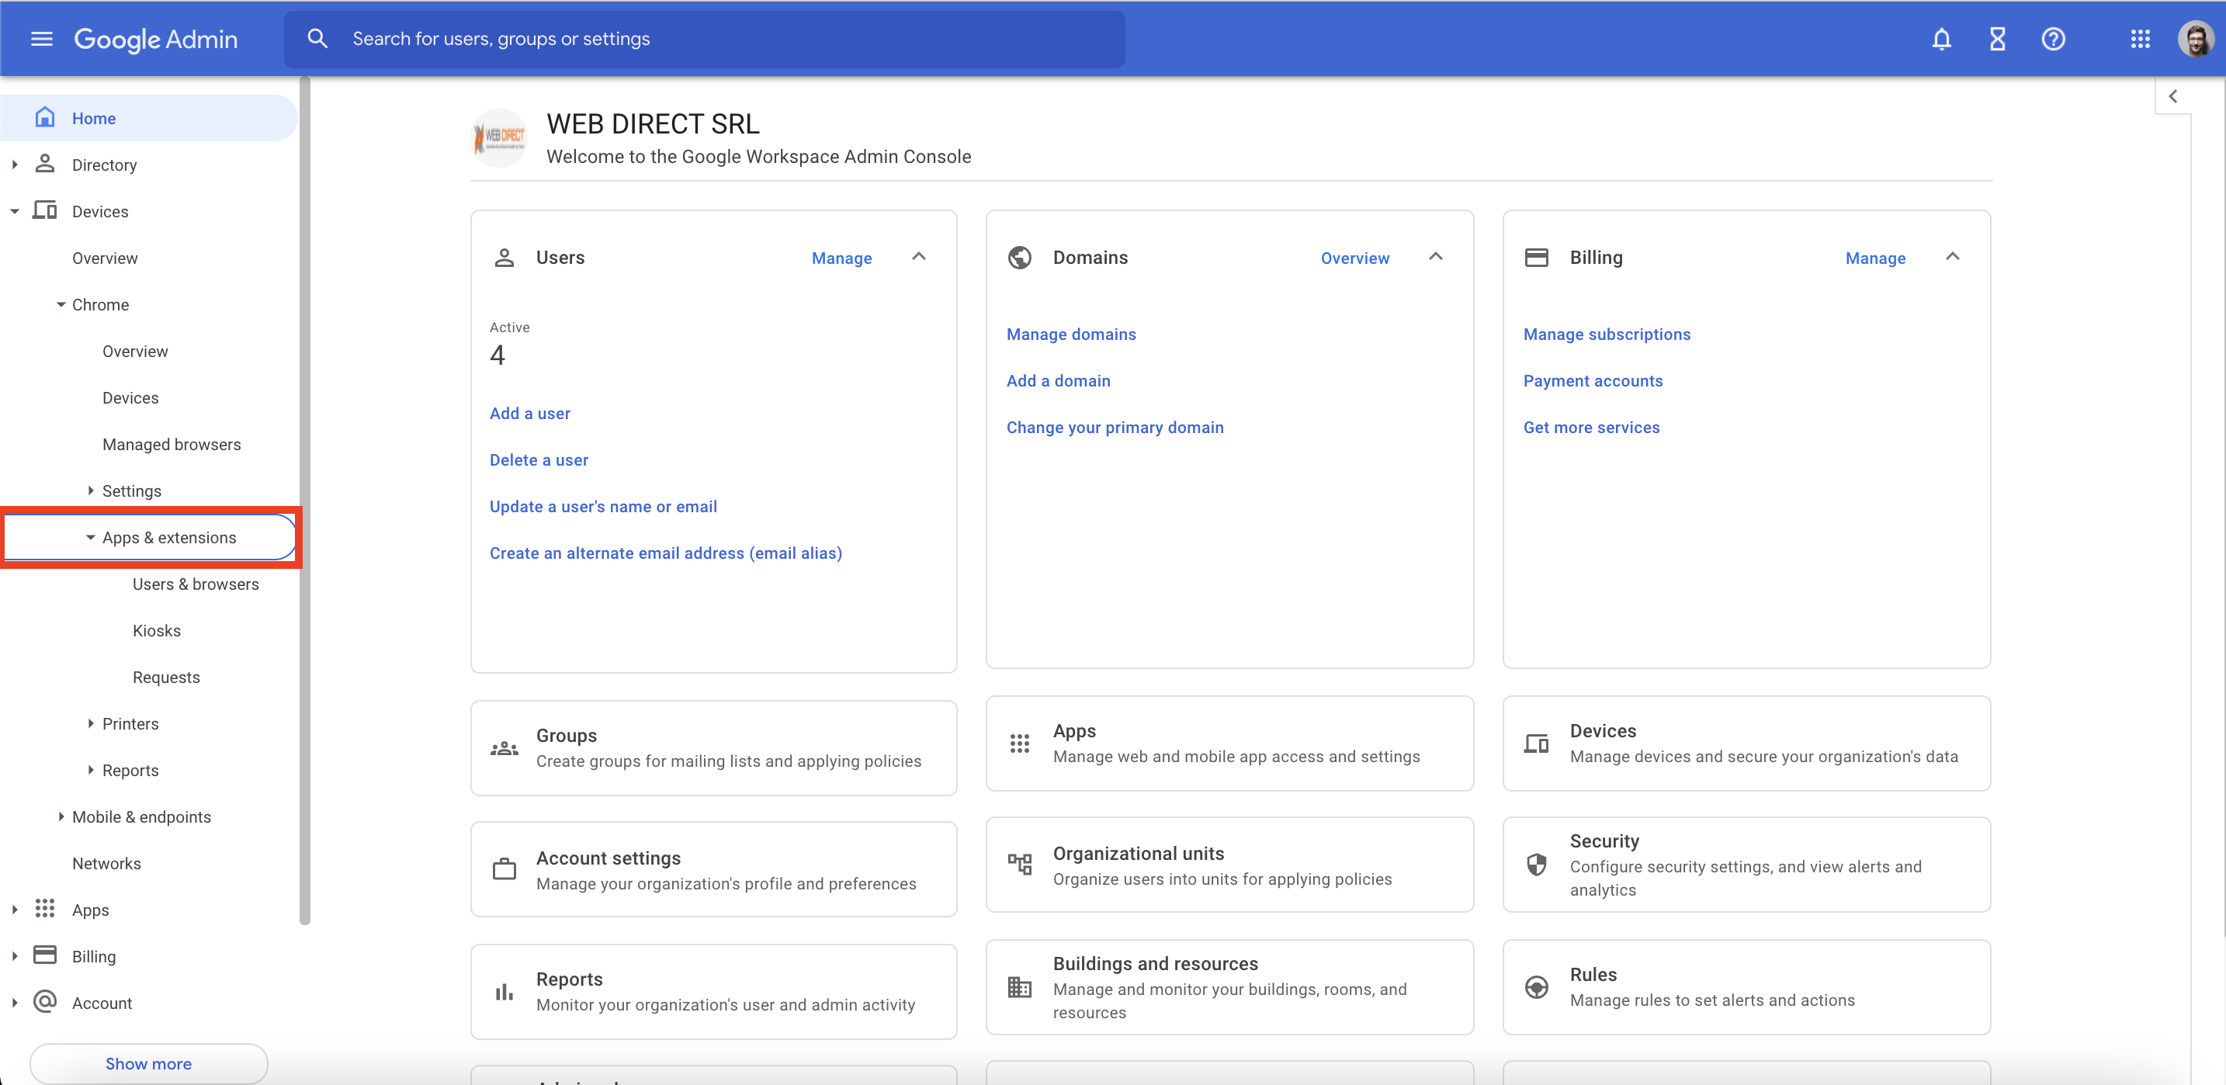Open the hourglass tasks icon
The image size is (2226, 1085).
tap(1997, 39)
